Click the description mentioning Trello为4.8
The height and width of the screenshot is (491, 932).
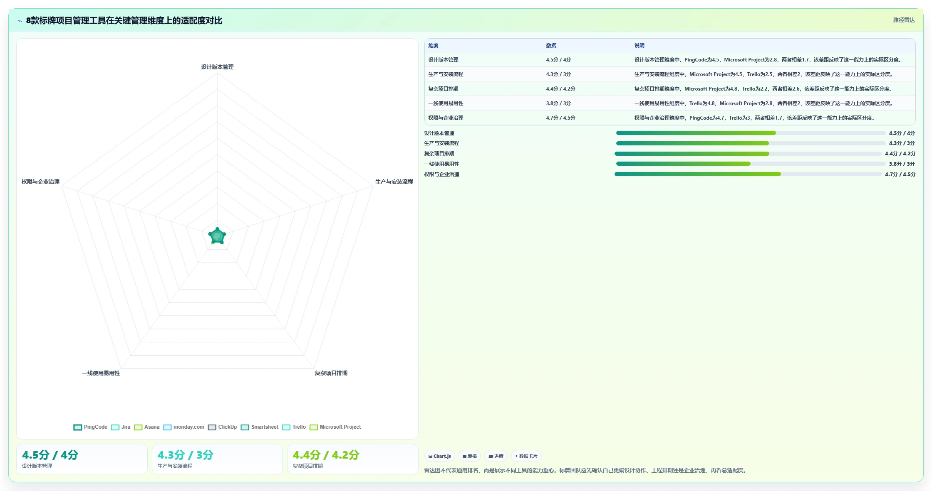(x=763, y=103)
